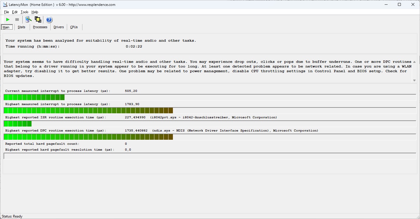Viewport: 420px width, 219px height.
Task: Click the highest interrupt latency bar
Action: pos(210,110)
